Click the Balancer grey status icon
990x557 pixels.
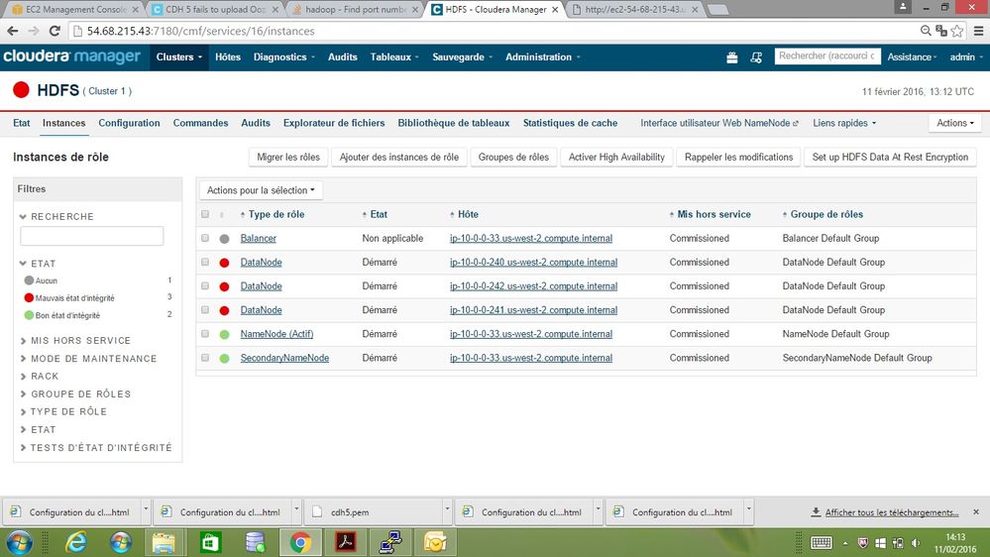coord(224,239)
